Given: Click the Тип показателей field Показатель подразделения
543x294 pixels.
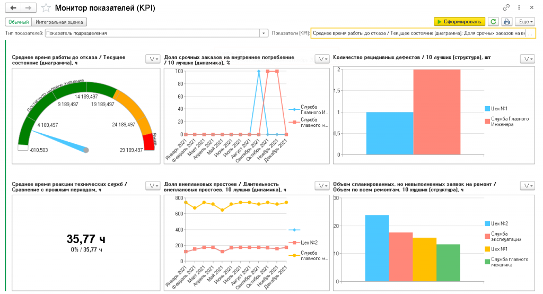Looking at the screenshot, I should (152, 33).
